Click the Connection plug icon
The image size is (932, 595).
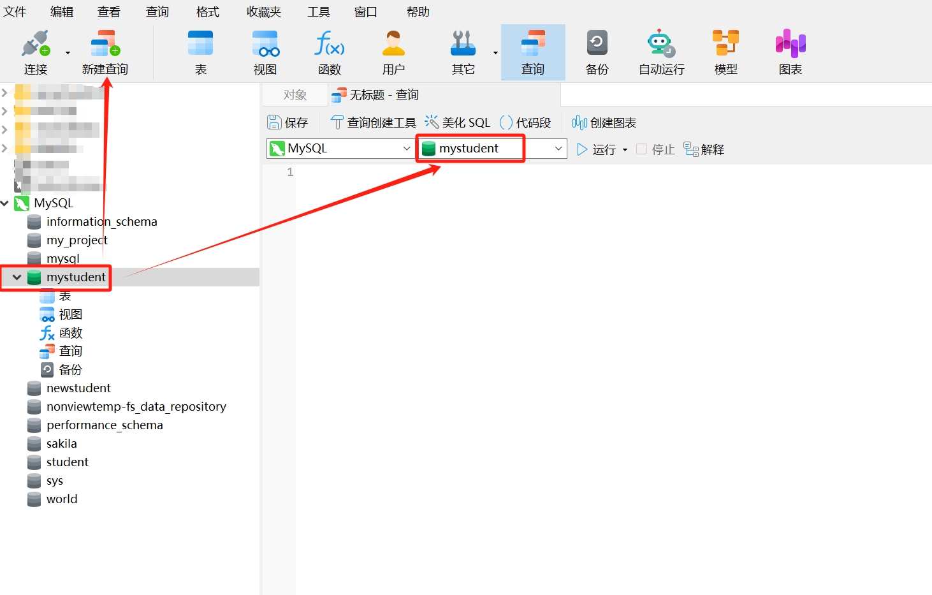coord(36,44)
